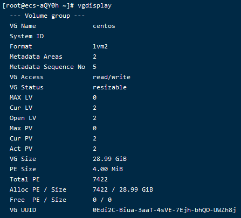Click the vgdisplay command text

[x=94, y=5]
